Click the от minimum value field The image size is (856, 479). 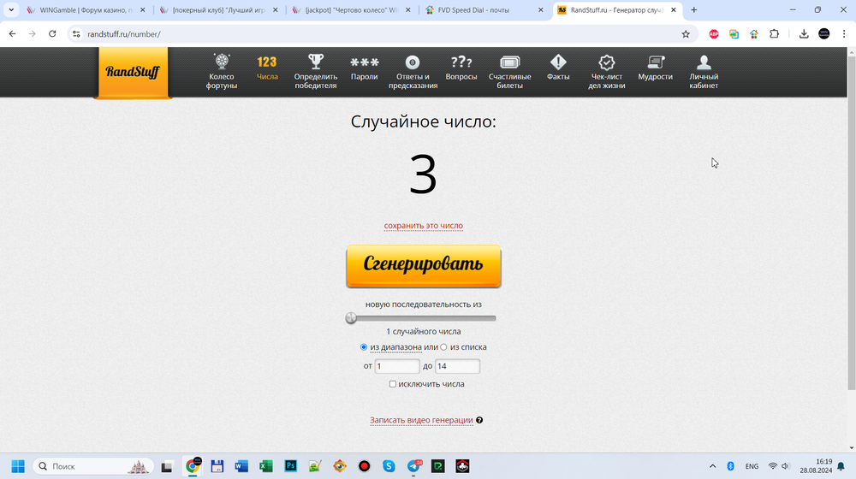pos(397,366)
